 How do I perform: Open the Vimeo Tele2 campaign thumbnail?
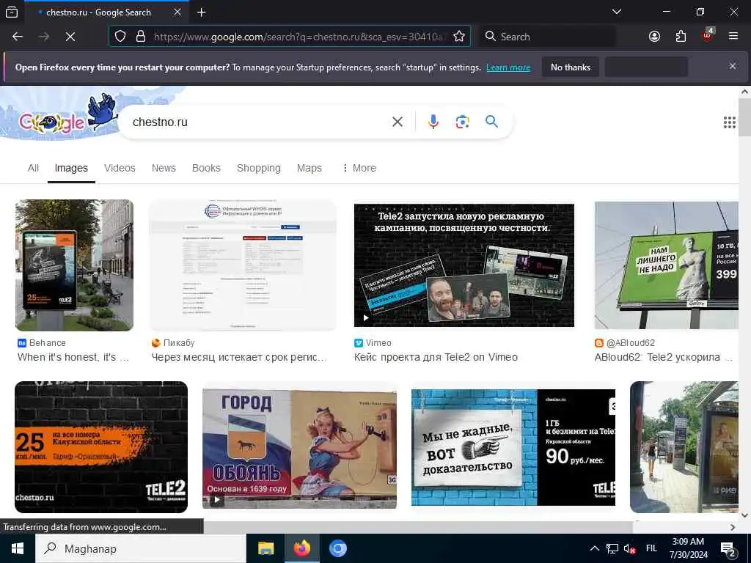pyautogui.click(x=464, y=265)
